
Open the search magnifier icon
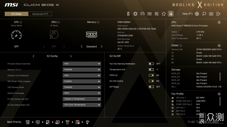pos(204,14)
